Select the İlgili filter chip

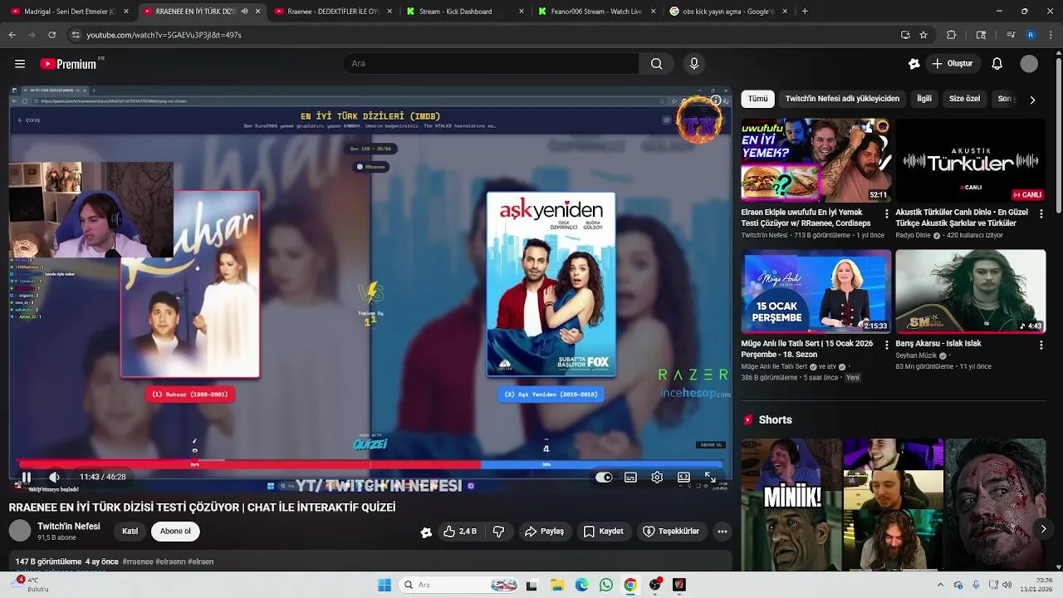tap(924, 99)
